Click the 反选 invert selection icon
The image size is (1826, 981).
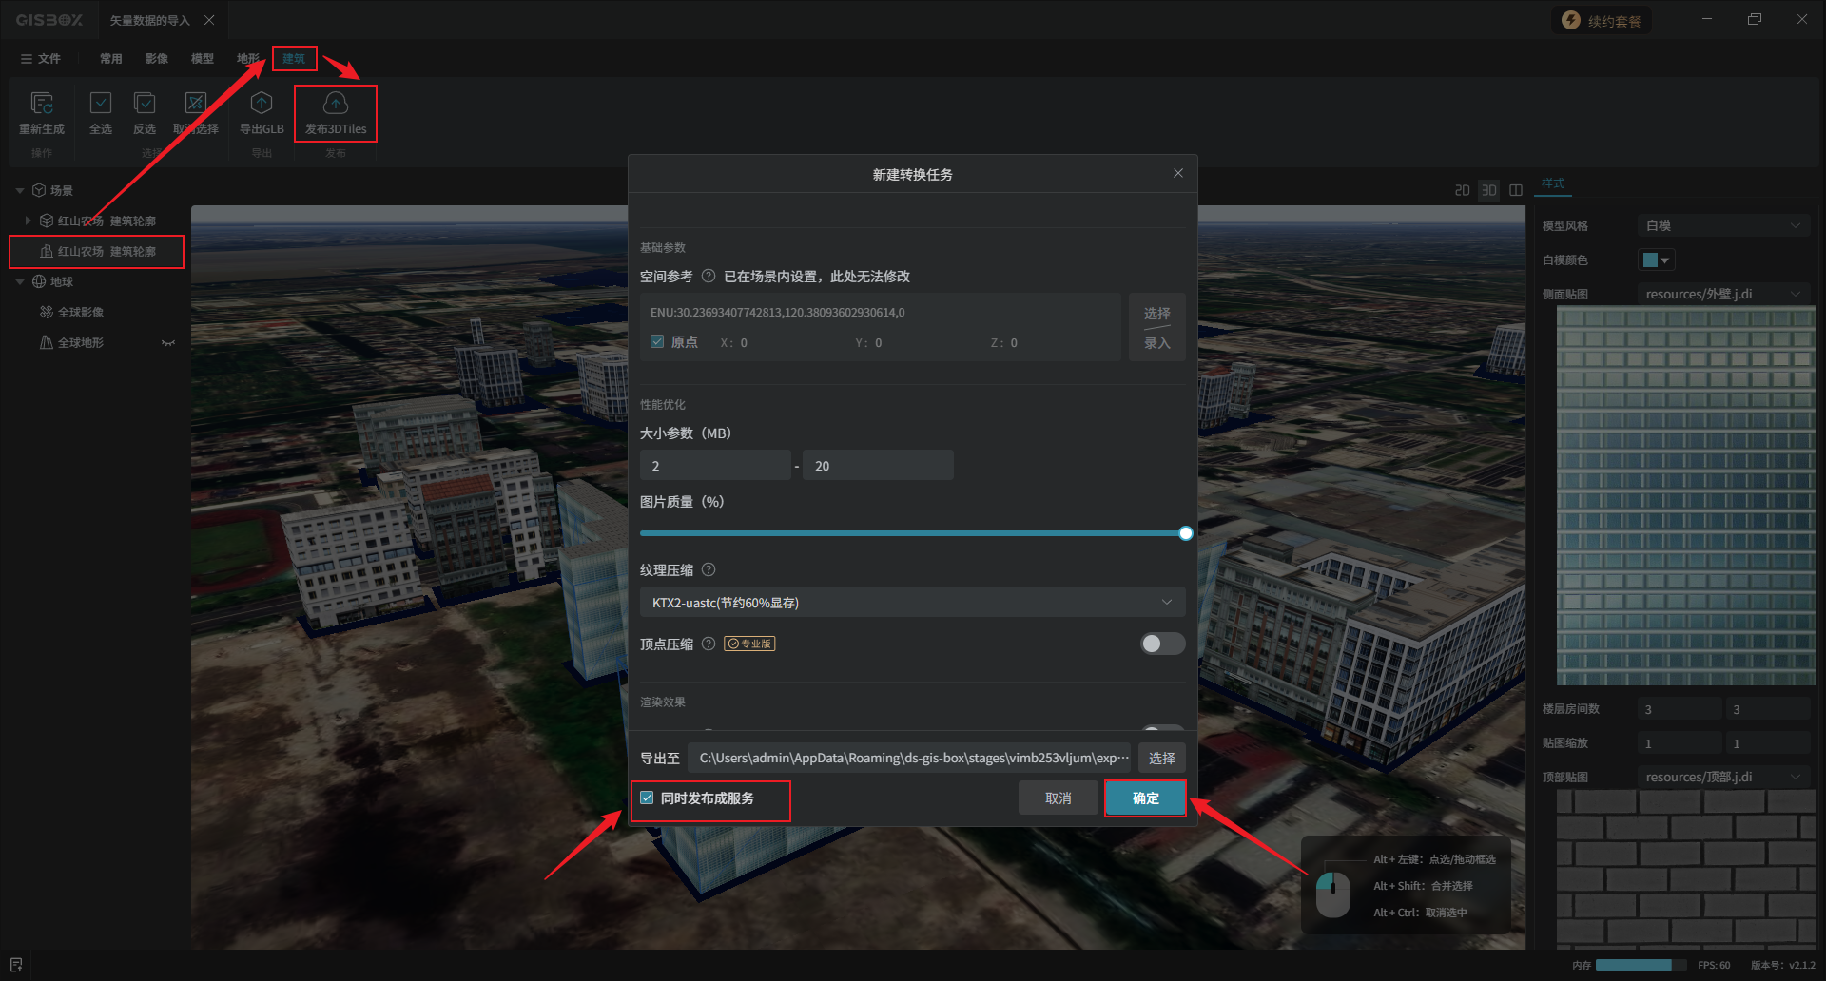(145, 104)
